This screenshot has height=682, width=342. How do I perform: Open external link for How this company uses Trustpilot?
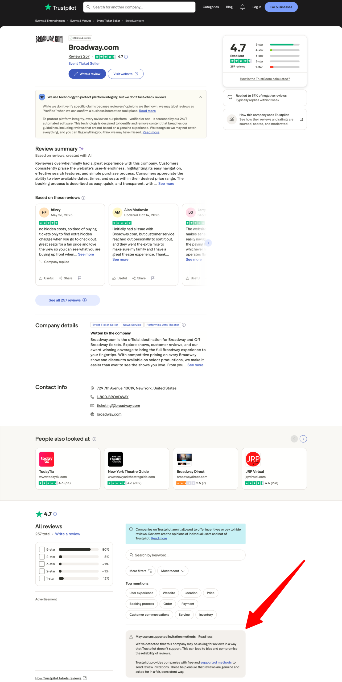tap(301, 119)
